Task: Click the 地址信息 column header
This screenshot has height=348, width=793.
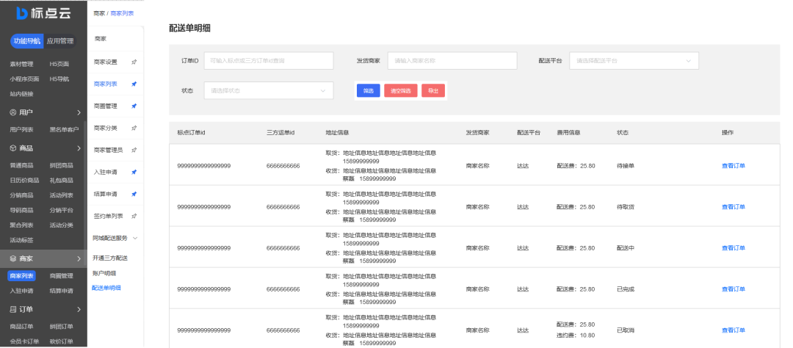Action: point(337,133)
